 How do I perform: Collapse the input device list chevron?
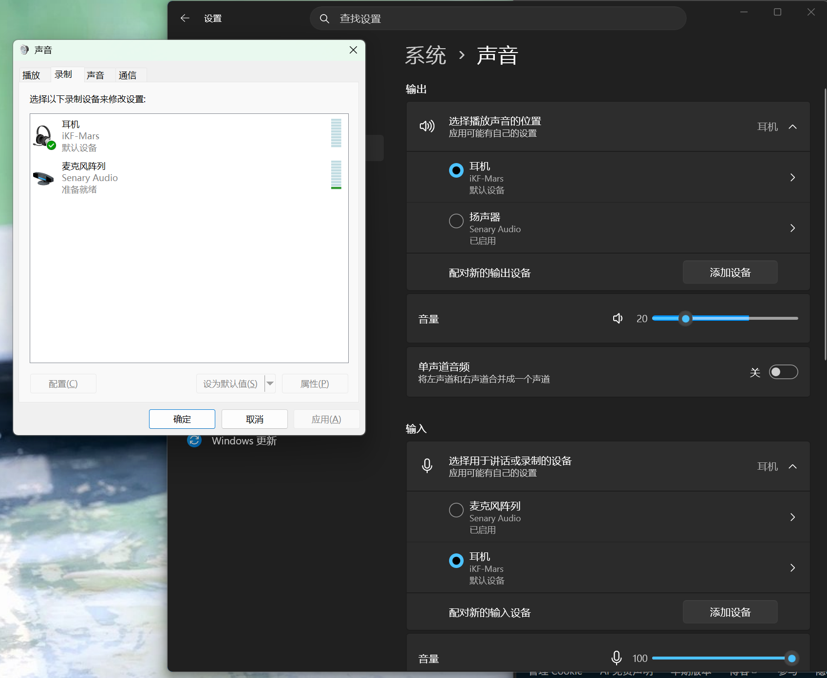pos(792,466)
